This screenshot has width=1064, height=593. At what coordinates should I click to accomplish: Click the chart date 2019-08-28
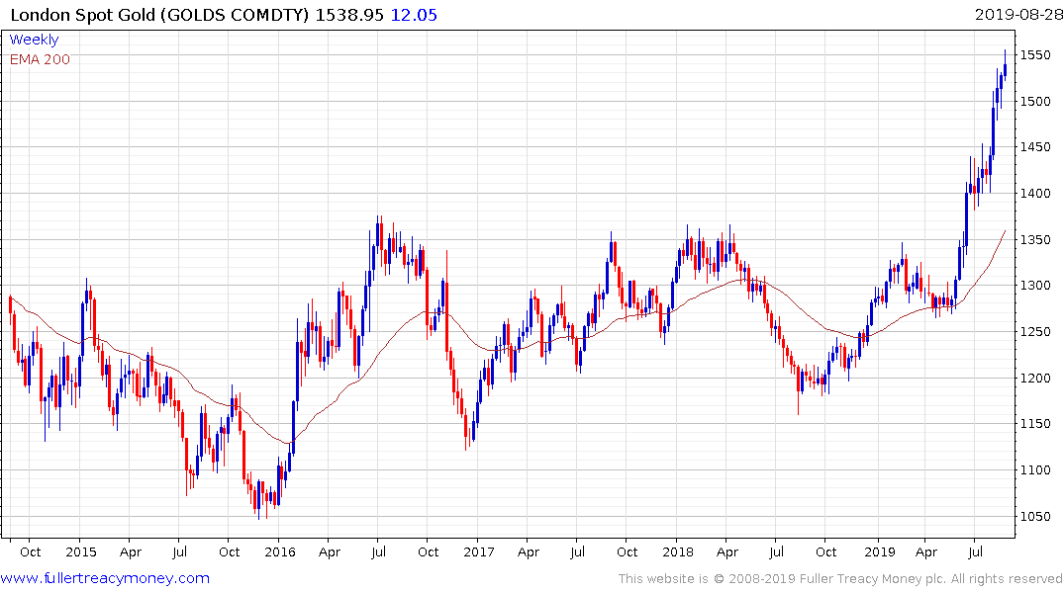coord(1018,14)
